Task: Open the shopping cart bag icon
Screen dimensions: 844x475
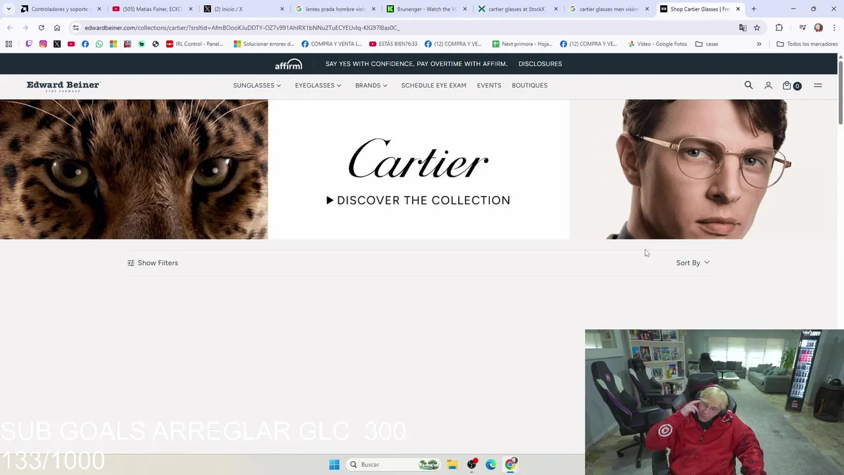Action: point(787,85)
